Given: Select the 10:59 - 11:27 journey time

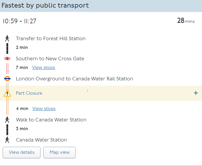Looking at the screenshot, I should [20, 21].
